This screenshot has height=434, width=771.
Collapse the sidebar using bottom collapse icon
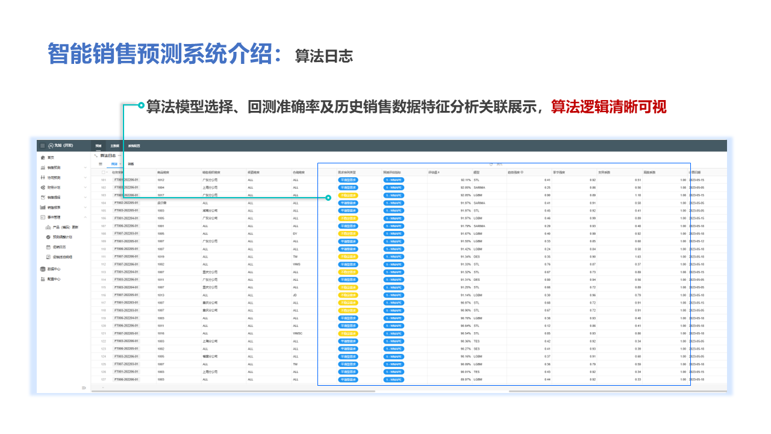(x=84, y=388)
